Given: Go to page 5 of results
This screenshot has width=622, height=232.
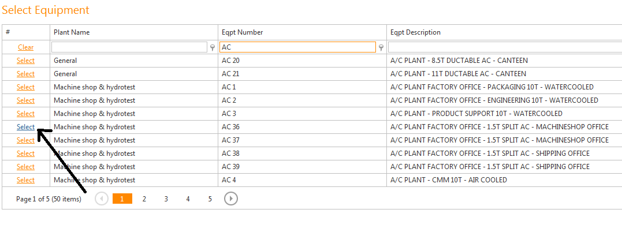Looking at the screenshot, I should click(210, 199).
